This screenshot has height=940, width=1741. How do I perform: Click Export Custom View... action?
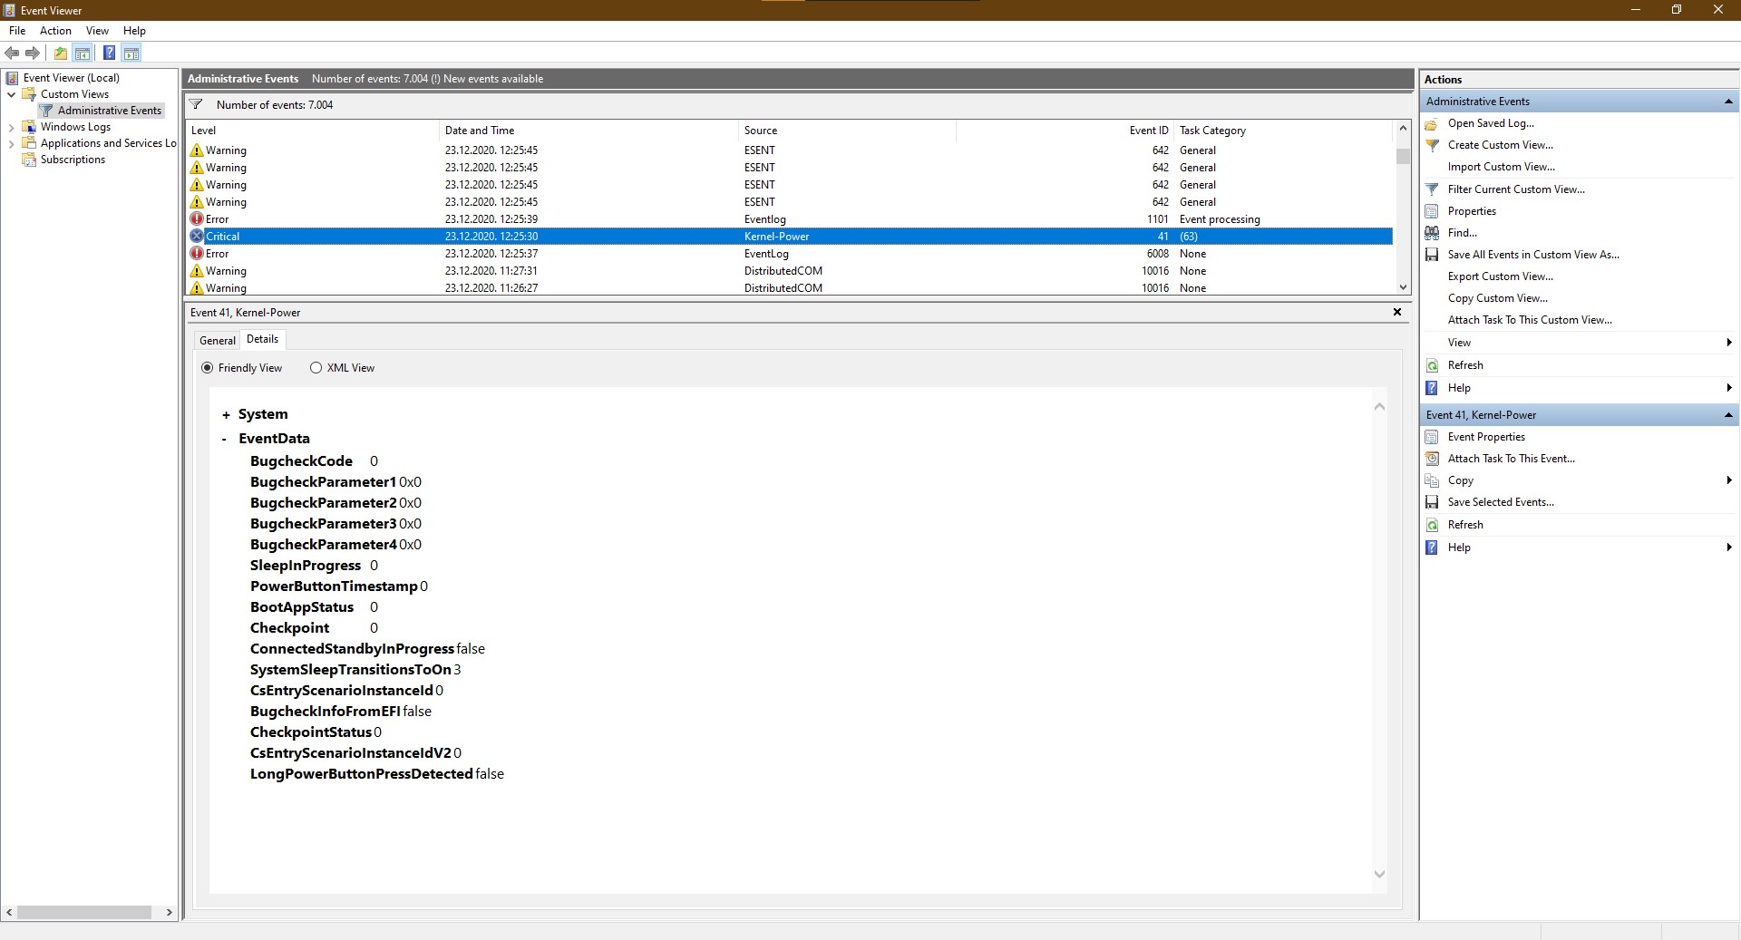point(1500,276)
